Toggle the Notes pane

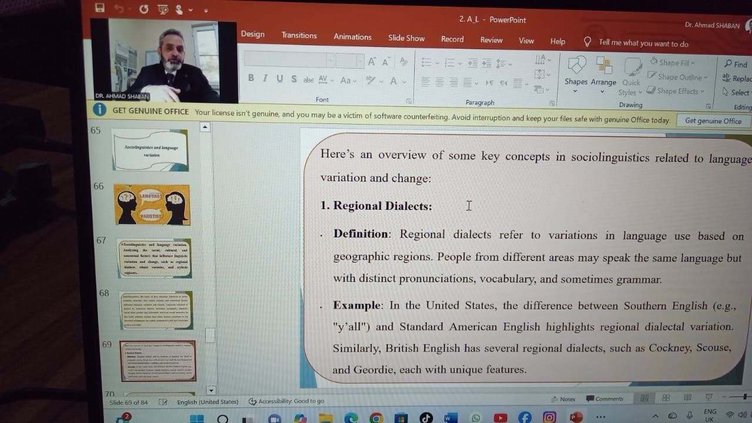point(563,399)
